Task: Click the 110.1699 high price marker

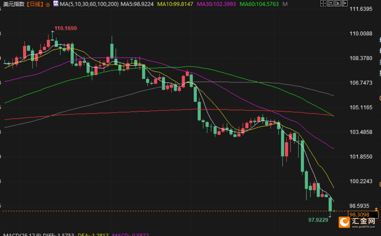Action: point(66,28)
